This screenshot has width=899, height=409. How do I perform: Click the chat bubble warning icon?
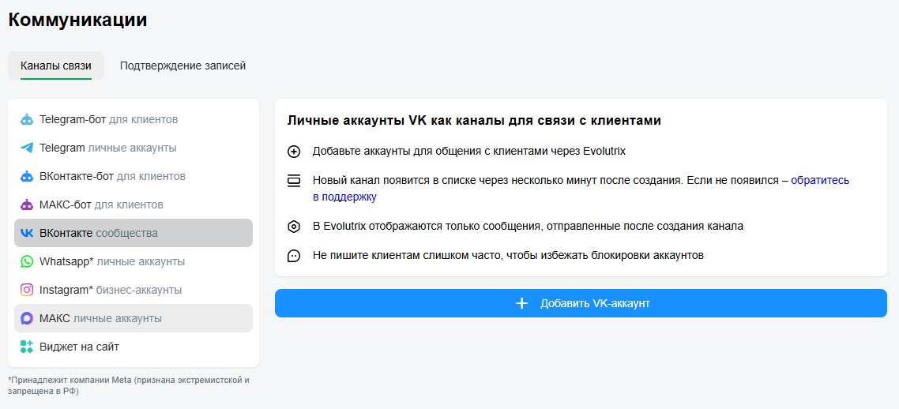click(294, 256)
